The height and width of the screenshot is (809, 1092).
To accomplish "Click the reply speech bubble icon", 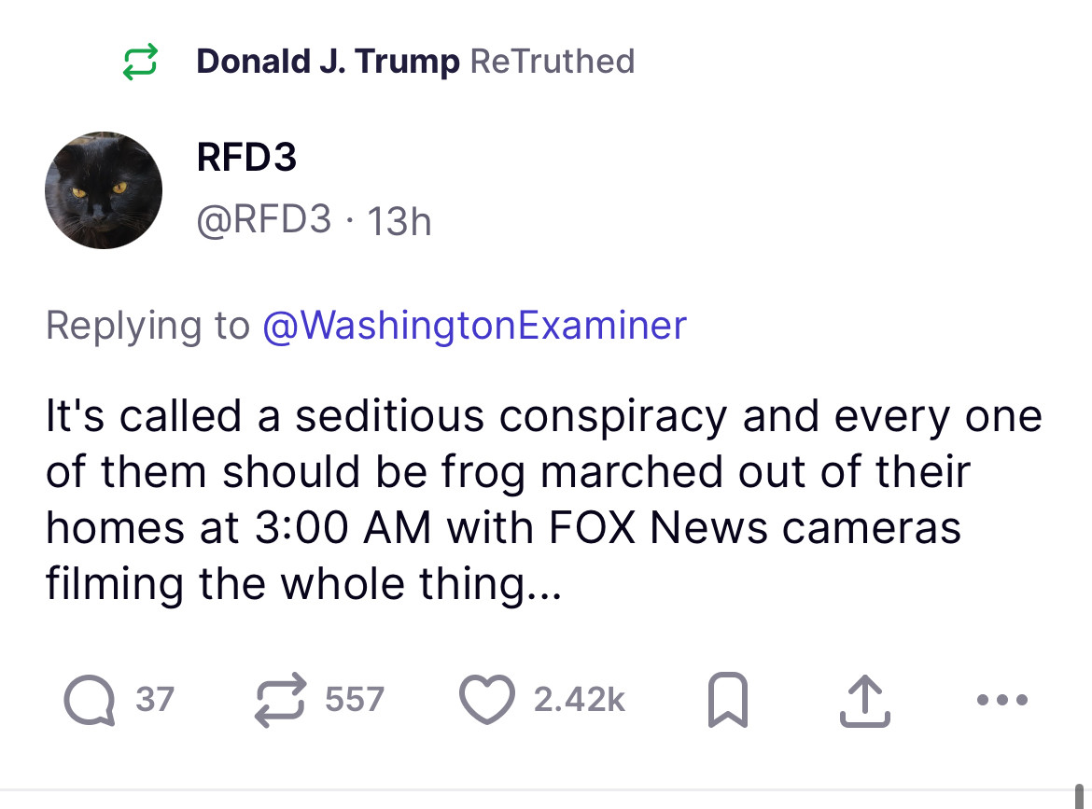I will pos(88,700).
